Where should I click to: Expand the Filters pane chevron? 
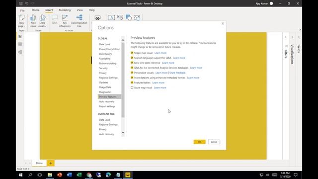[286, 37]
